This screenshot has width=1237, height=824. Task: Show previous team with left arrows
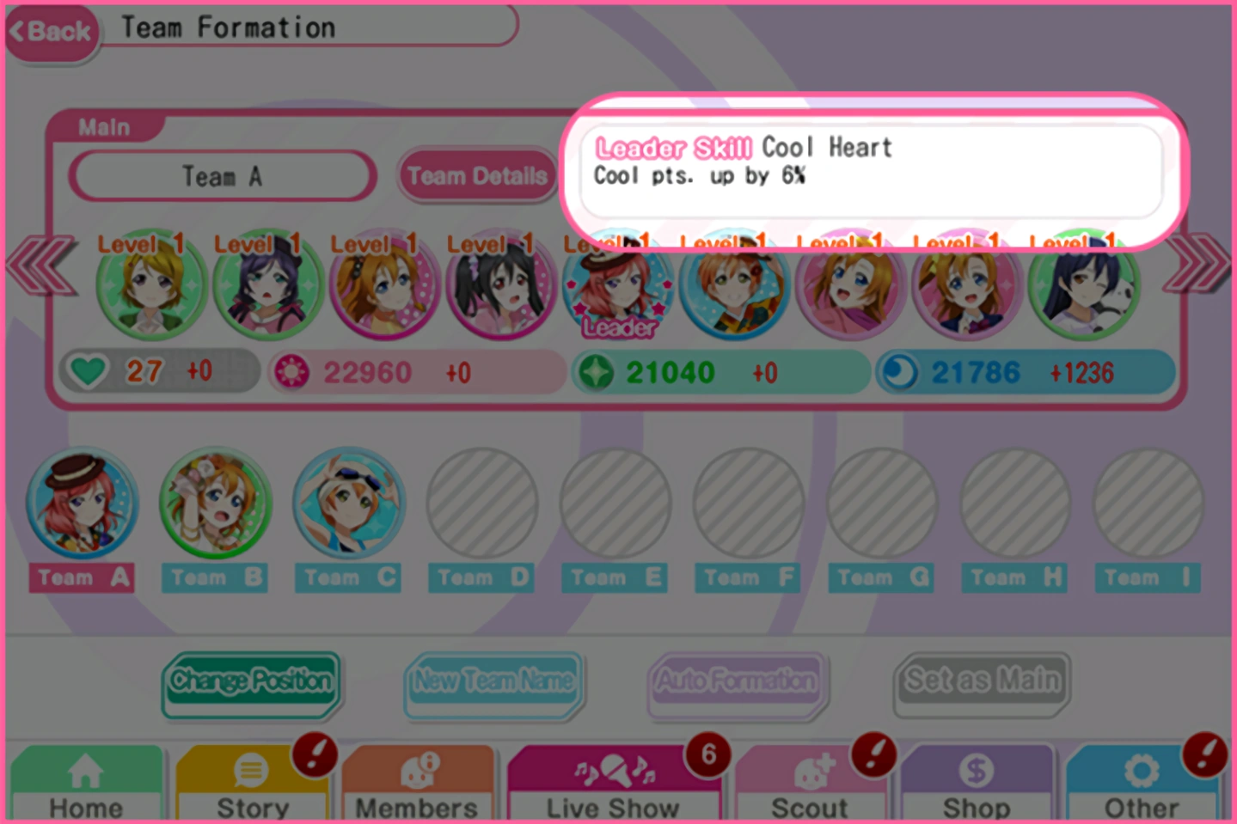[40, 266]
